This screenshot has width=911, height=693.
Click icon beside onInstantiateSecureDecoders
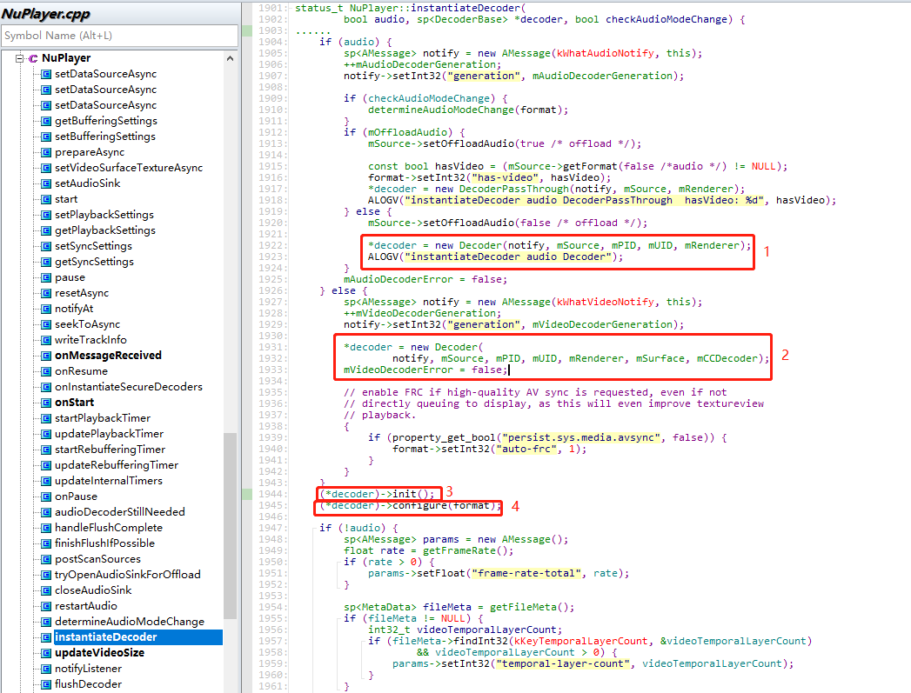click(46, 387)
